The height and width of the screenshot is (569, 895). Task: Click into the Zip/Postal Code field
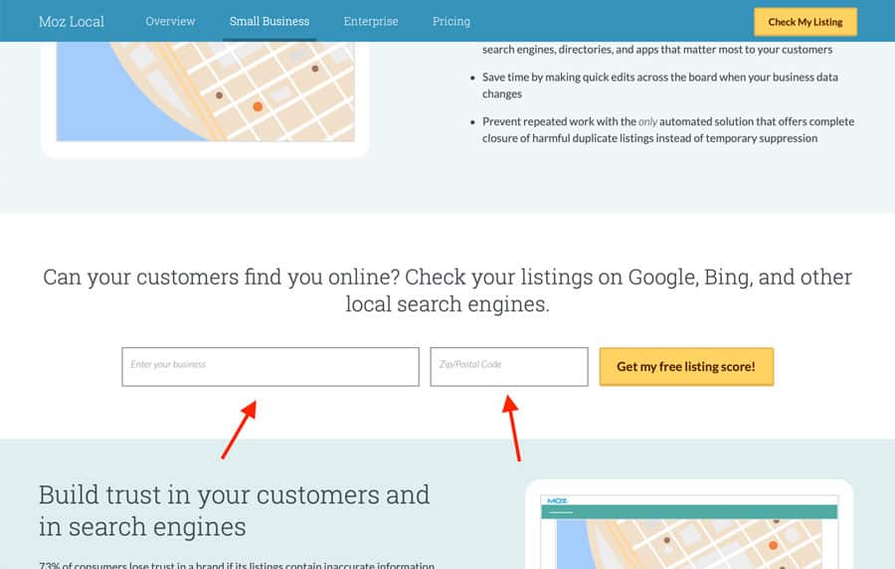[509, 367]
